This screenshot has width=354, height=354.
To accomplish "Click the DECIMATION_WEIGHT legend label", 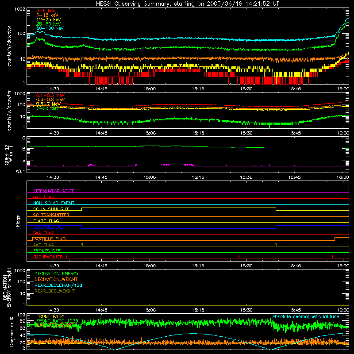I will click(56, 279).
